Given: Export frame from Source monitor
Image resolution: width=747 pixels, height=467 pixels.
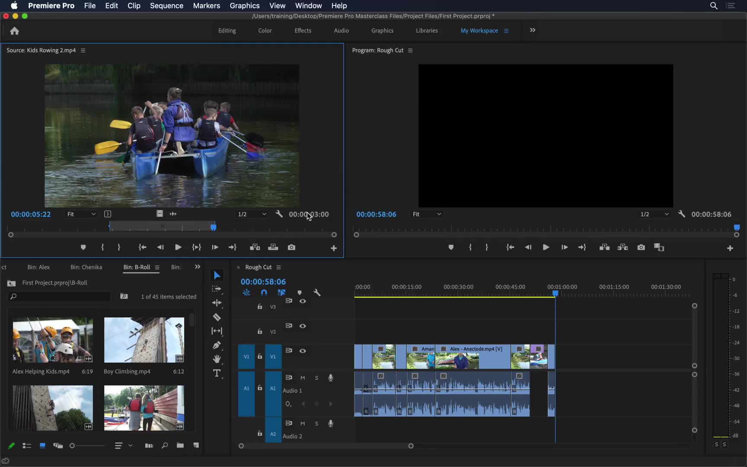Looking at the screenshot, I should click(292, 247).
